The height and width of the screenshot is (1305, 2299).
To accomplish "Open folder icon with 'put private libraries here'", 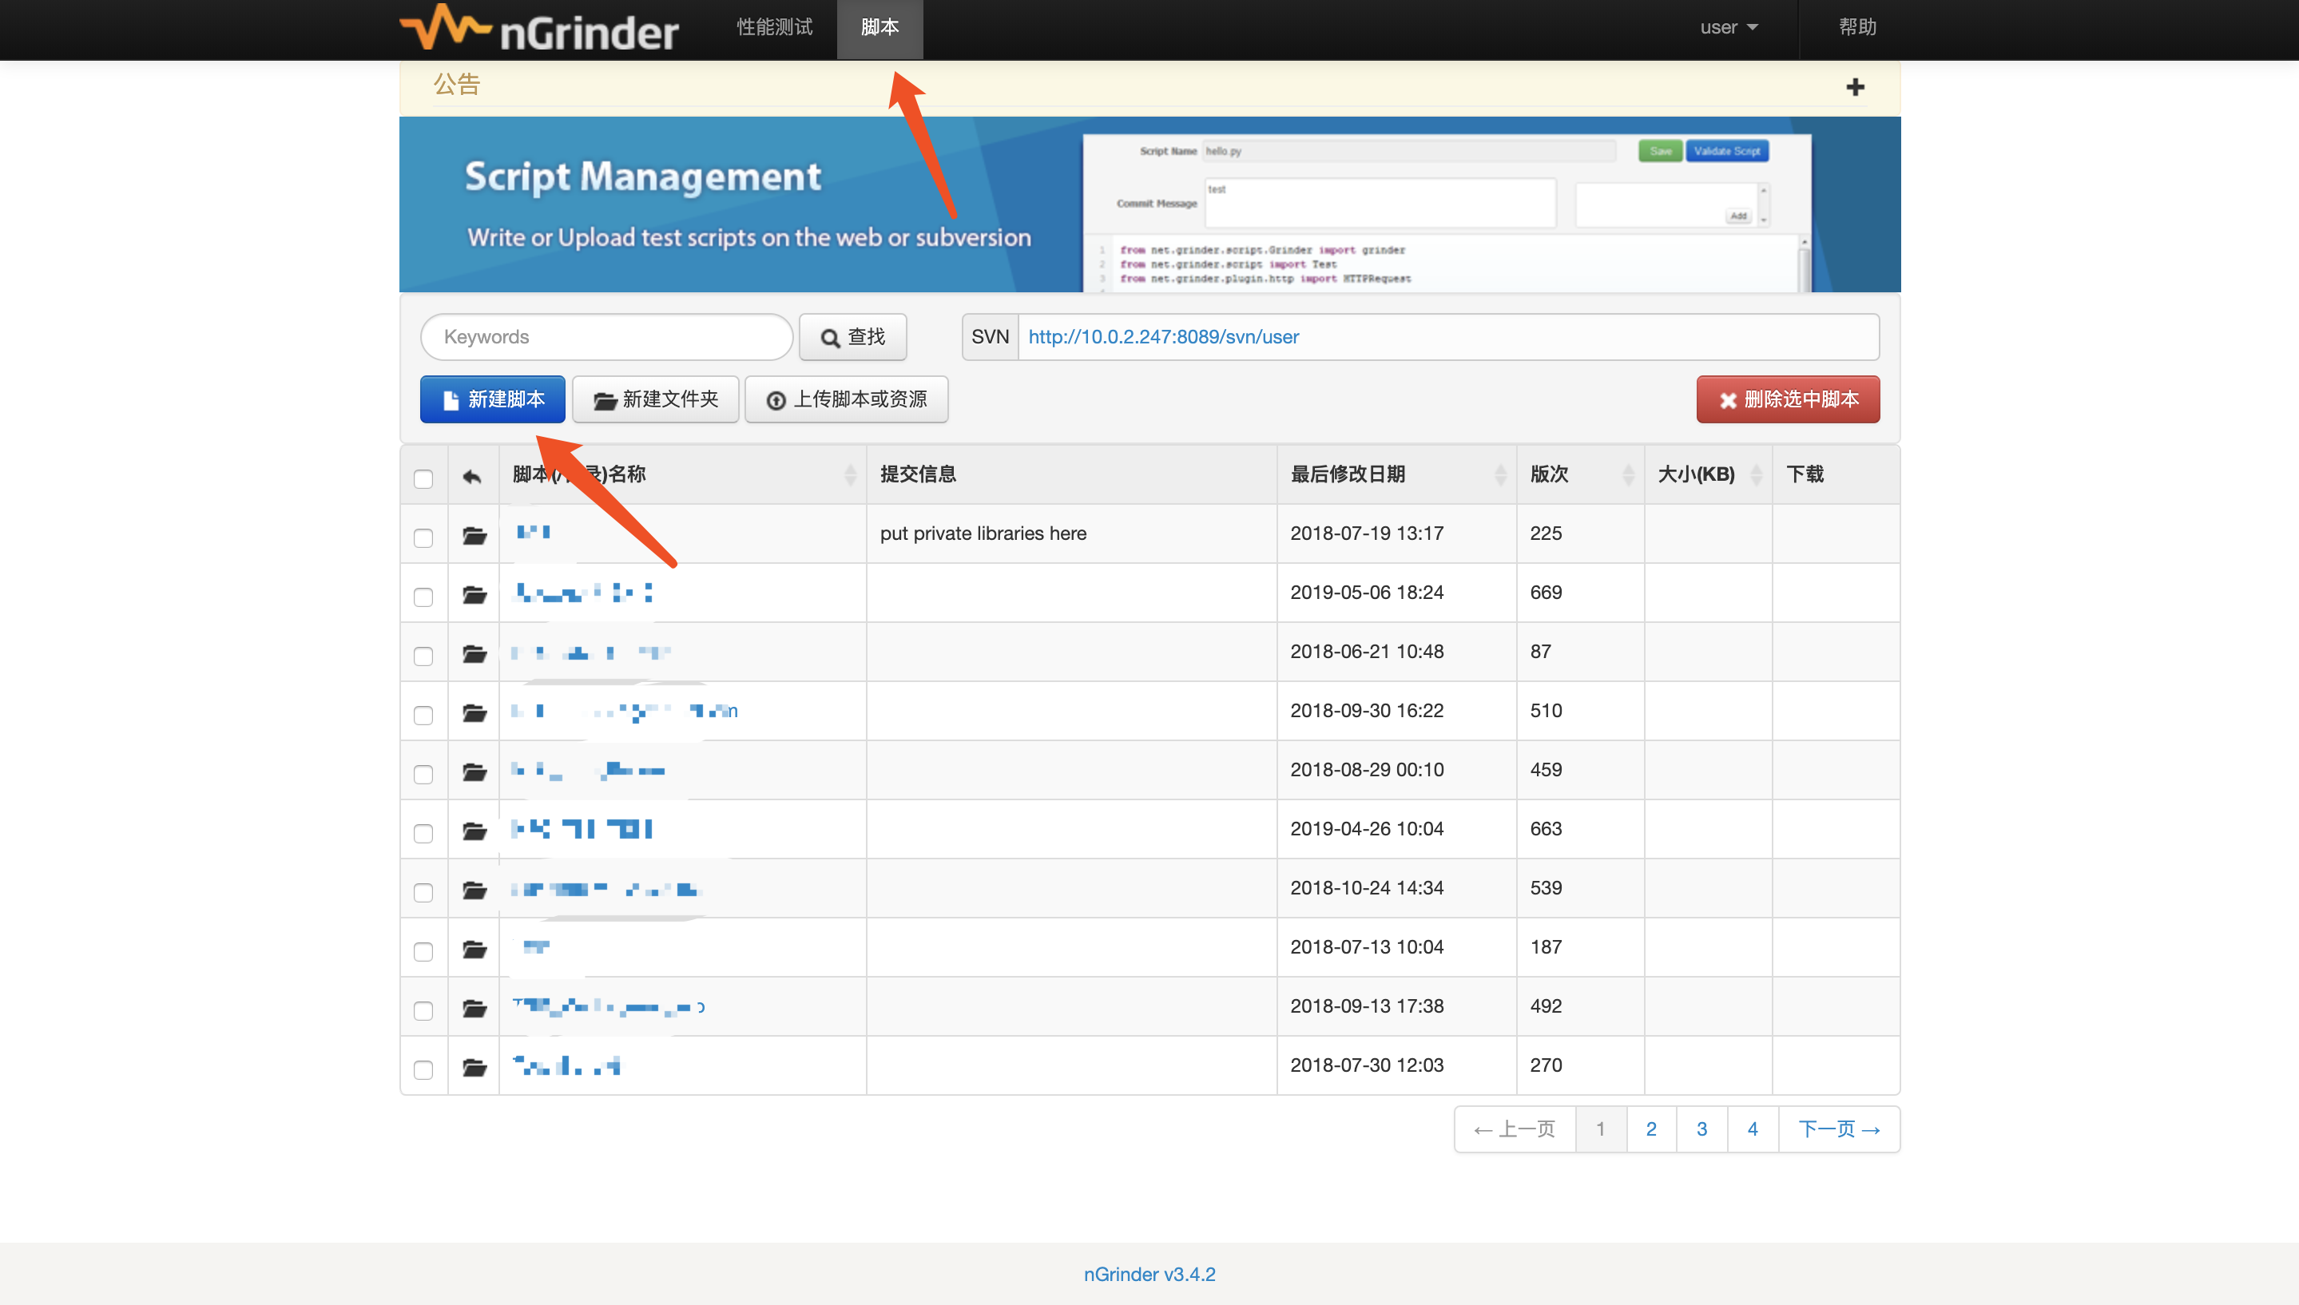I will click(x=474, y=535).
